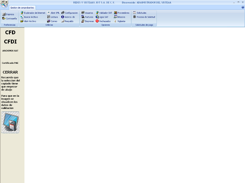Open the Bitacora log
The image size is (245, 183).
click(x=120, y=17)
